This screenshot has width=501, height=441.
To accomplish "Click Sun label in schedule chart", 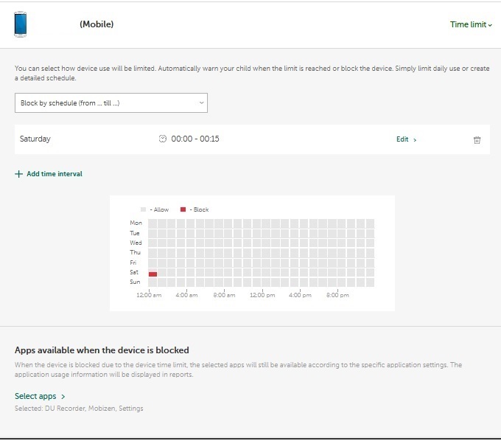I will pos(135,282).
